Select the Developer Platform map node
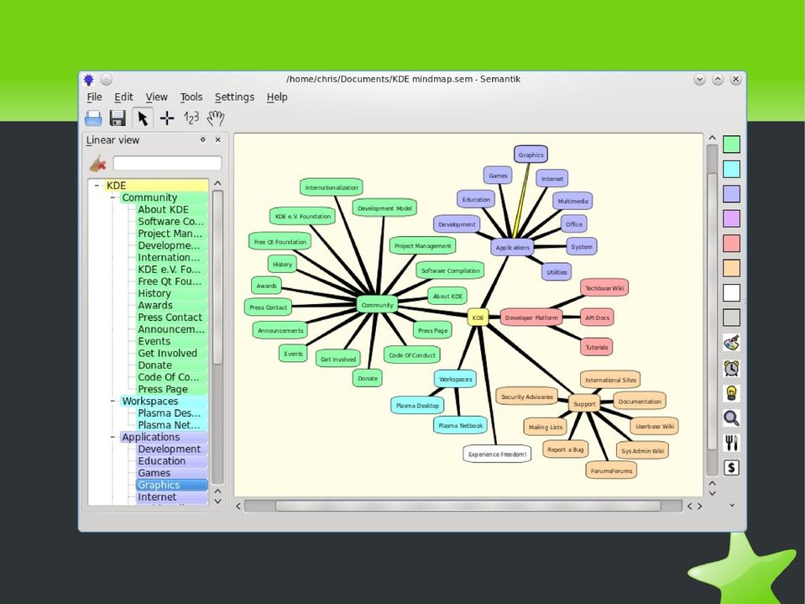Image resolution: width=805 pixels, height=604 pixels. (x=531, y=318)
